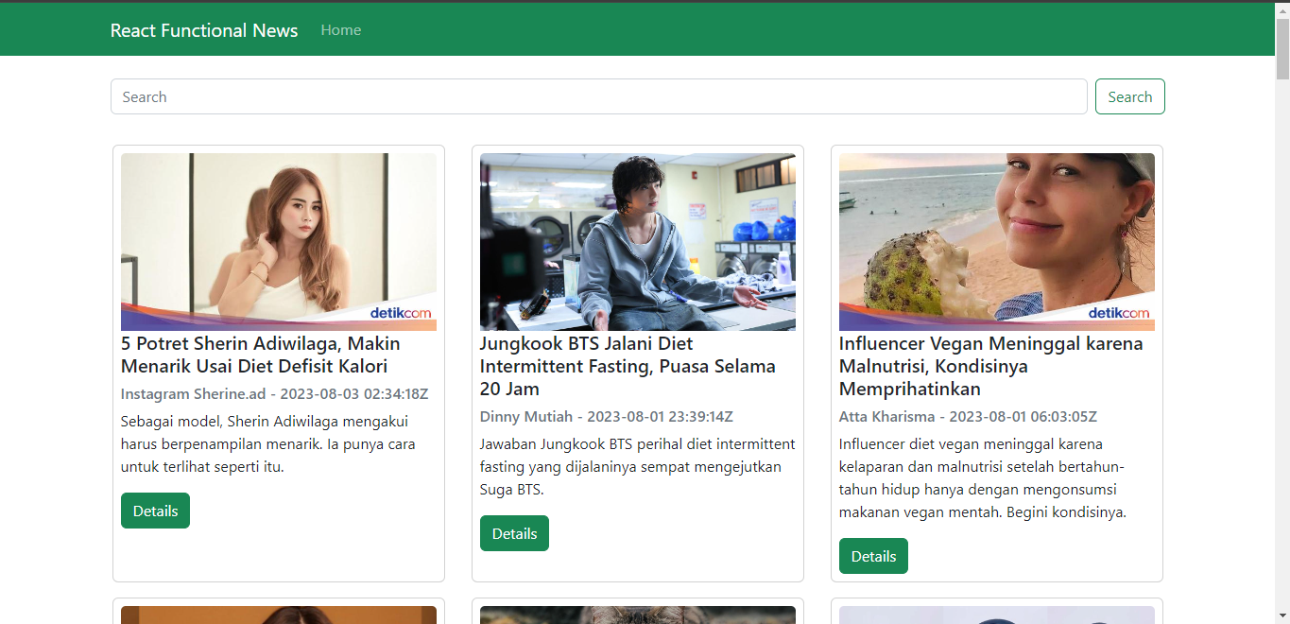Open Details for the Influencer Vegan article

point(873,556)
